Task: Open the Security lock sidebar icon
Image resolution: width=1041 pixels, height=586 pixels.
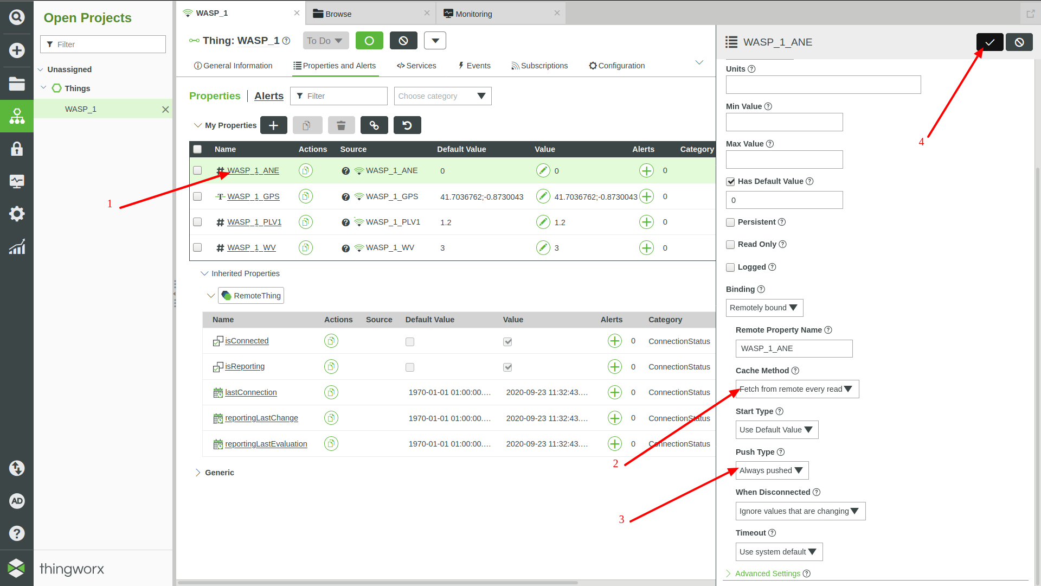Action: coord(17,149)
